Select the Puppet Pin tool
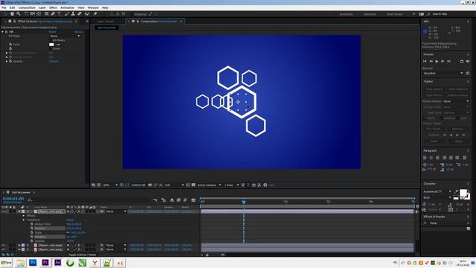This screenshot has height=268, width=476. tap(95, 14)
